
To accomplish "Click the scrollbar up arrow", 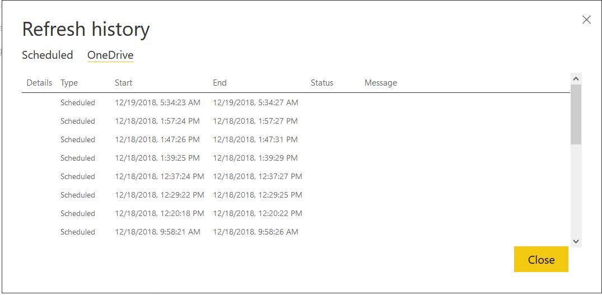I will coord(576,79).
